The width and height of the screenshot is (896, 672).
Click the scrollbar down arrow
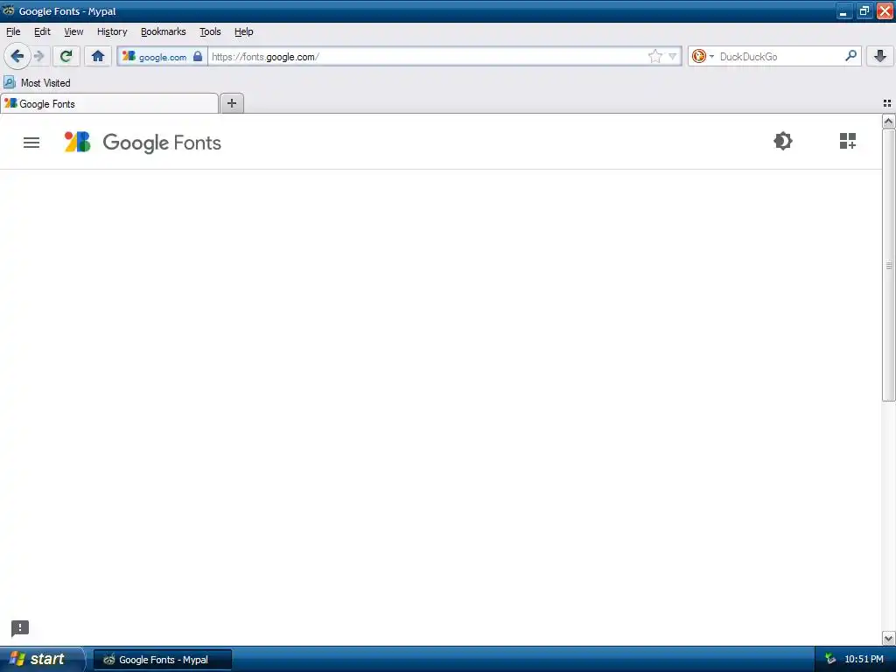(x=889, y=638)
